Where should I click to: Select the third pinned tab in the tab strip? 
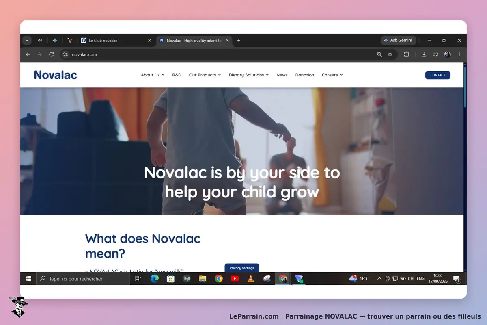70,41
